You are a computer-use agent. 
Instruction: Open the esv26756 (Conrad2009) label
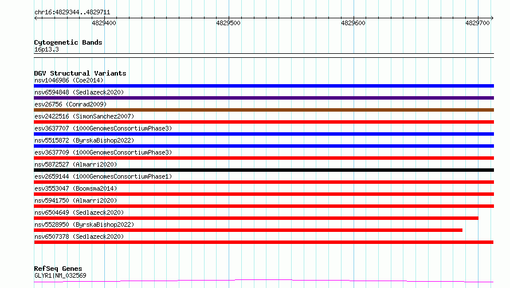(x=70, y=104)
